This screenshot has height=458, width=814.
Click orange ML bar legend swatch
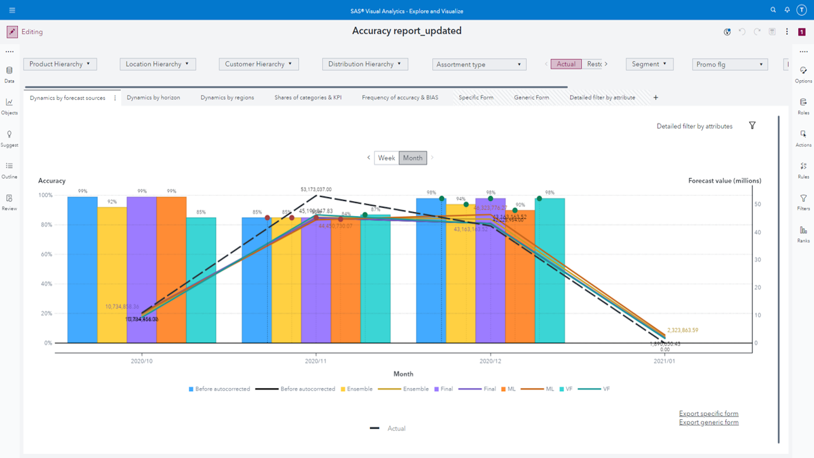click(503, 389)
